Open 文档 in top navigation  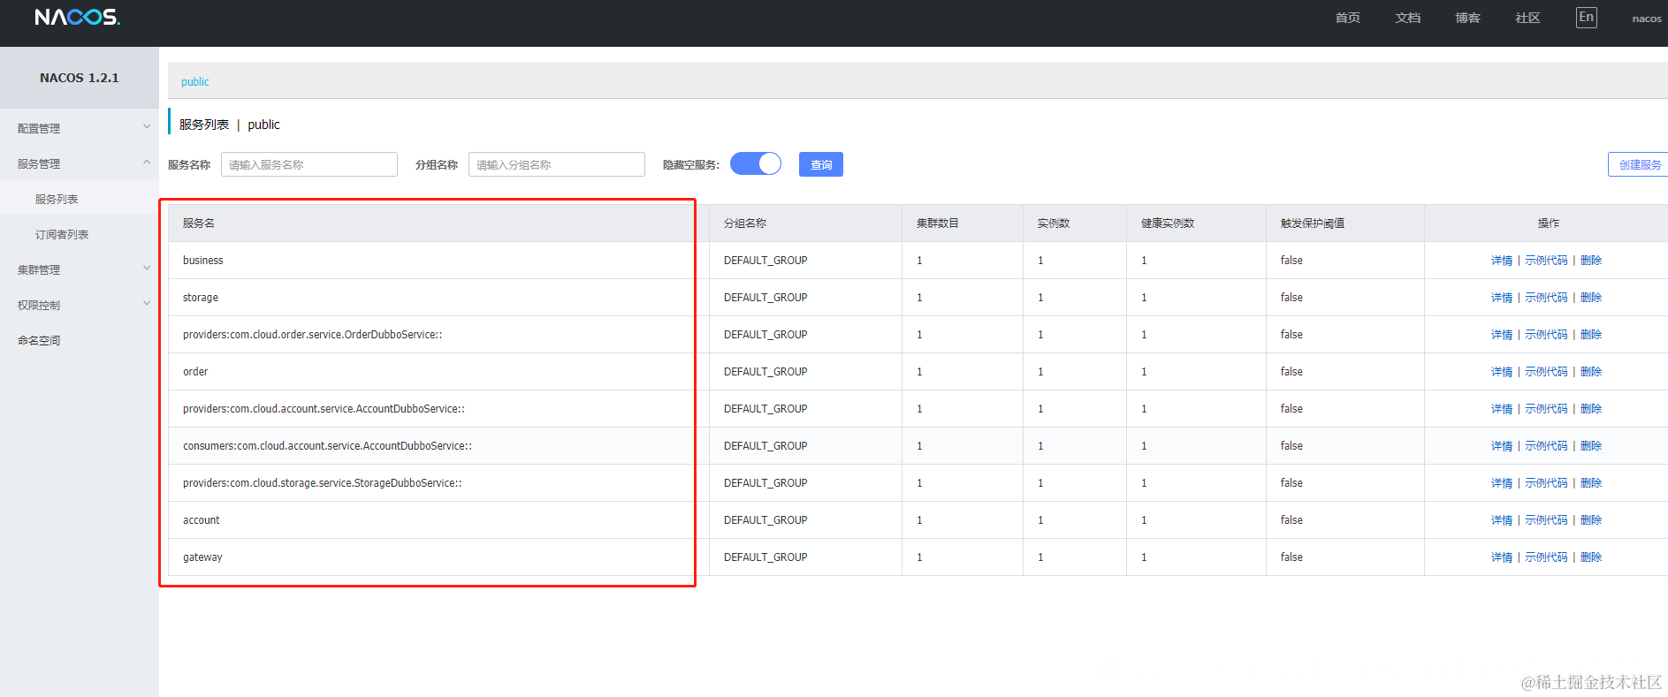(1408, 18)
